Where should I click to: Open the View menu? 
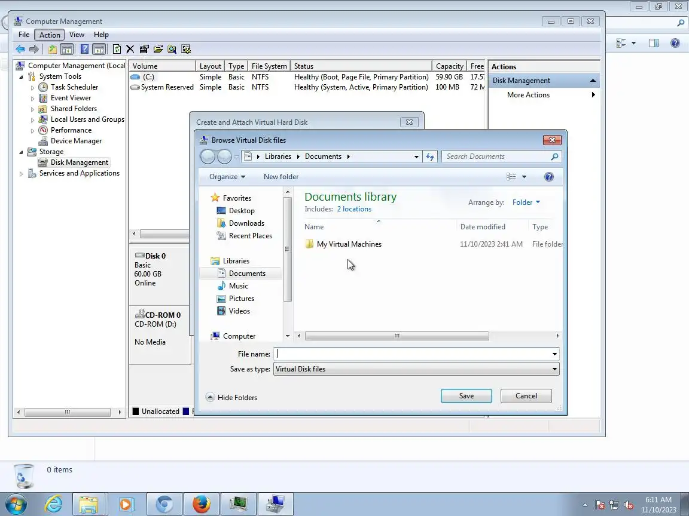(77, 35)
